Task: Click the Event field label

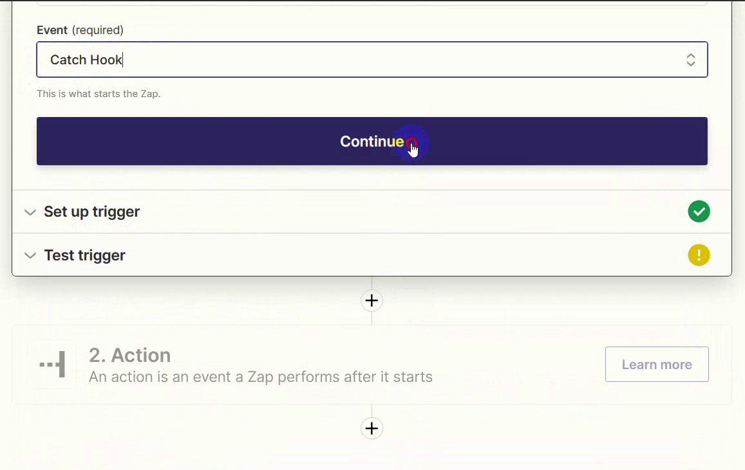Action: tap(52, 30)
